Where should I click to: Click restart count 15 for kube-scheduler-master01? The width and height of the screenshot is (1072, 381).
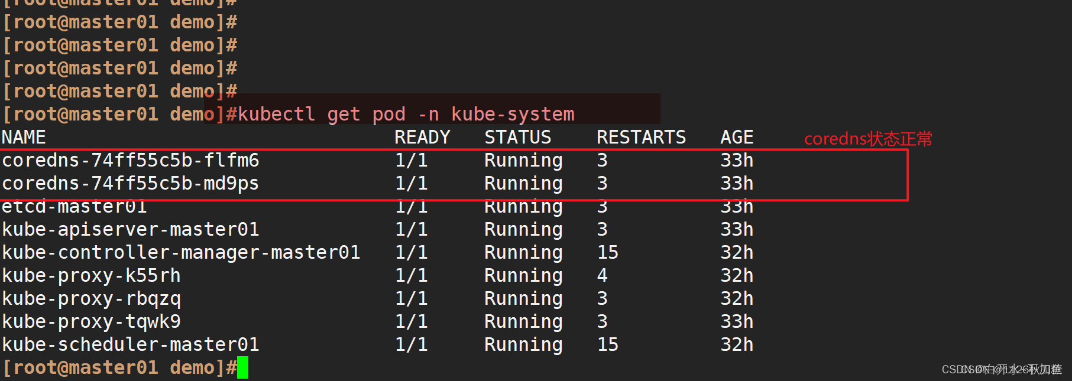[x=608, y=344]
